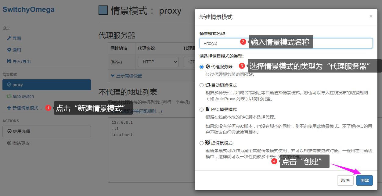Select the 自动切换模式 radio button
Viewport: 382px width, 196px height.
pos(201,85)
